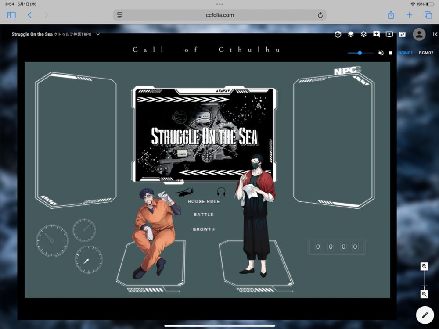Toggle the muted speaker icon
Viewport: 439px width, 329px height.
pos(381,53)
